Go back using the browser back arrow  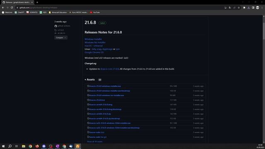(x=3, y=7)
